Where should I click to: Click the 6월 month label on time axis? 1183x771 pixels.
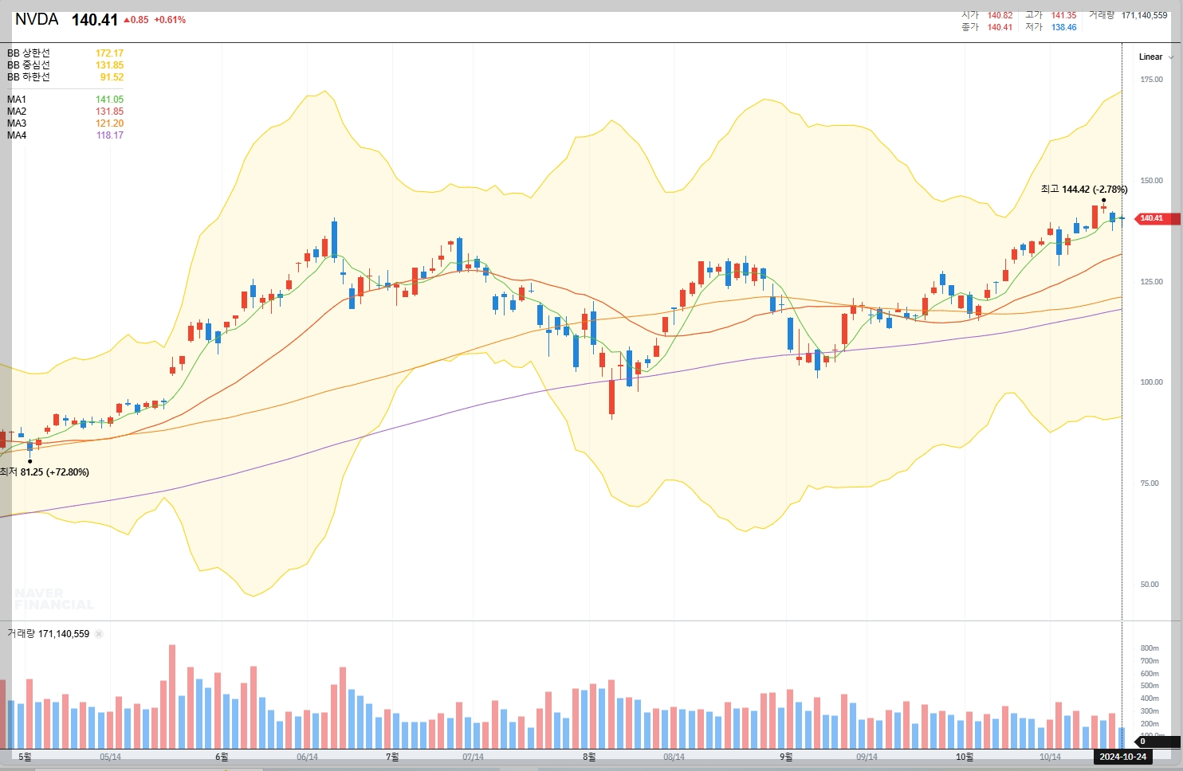222,757
